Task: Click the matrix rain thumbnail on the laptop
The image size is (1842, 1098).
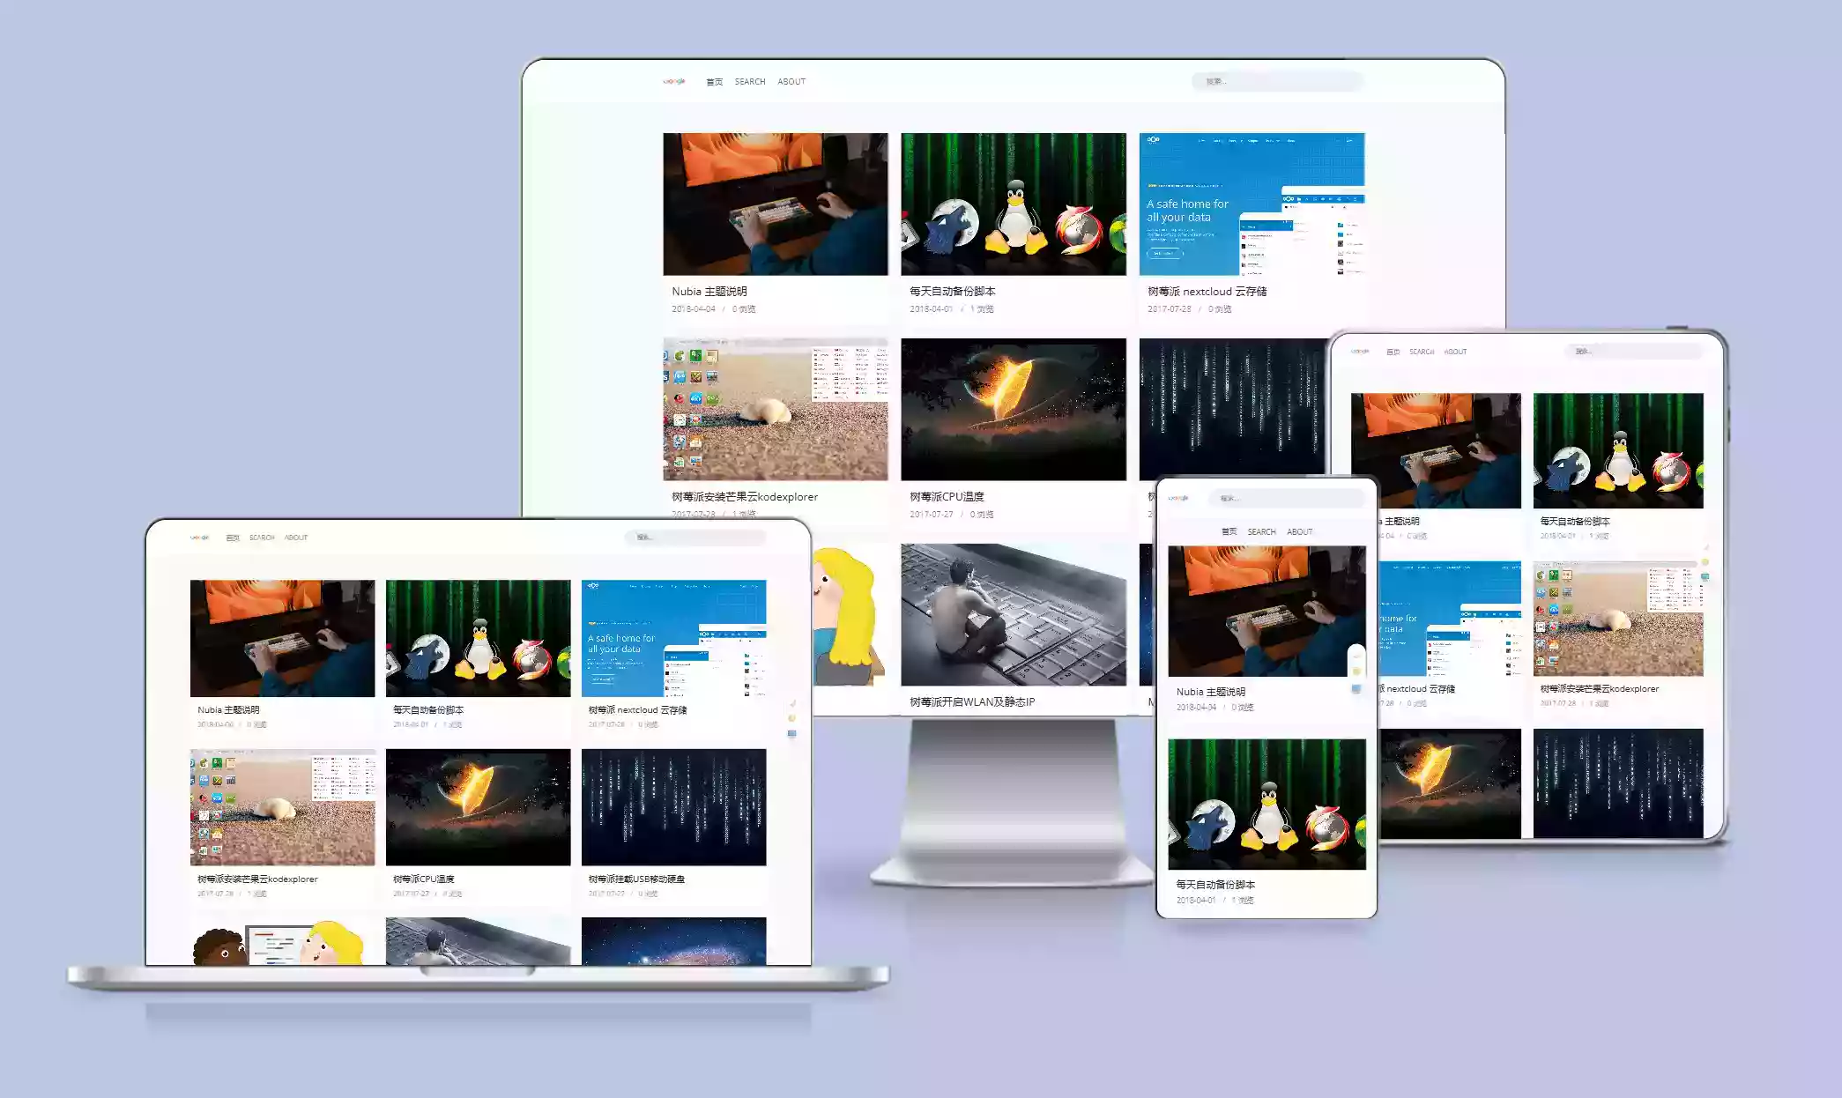Action: [674, 807]
